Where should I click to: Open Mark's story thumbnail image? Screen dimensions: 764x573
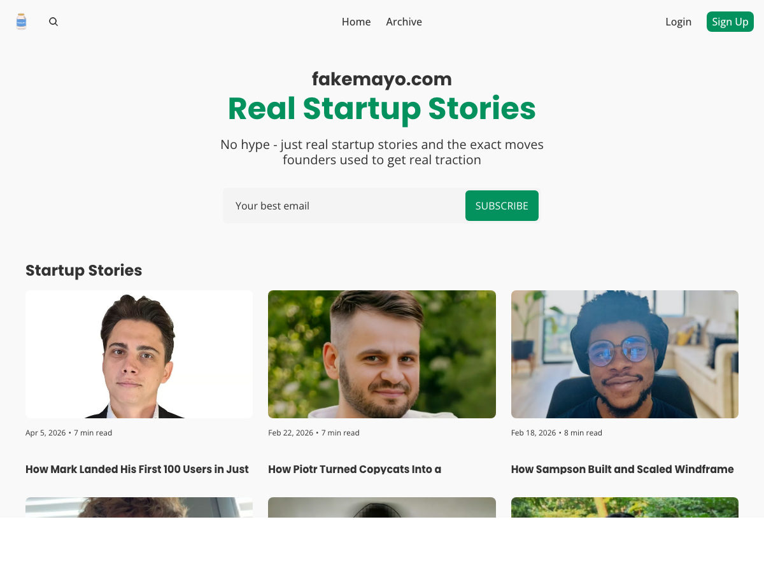click(x=139, y=354)
